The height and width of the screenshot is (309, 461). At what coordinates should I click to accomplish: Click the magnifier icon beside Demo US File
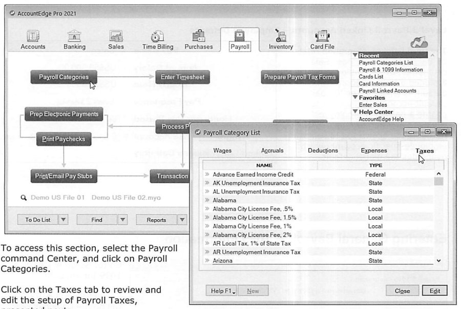point(24,198)
